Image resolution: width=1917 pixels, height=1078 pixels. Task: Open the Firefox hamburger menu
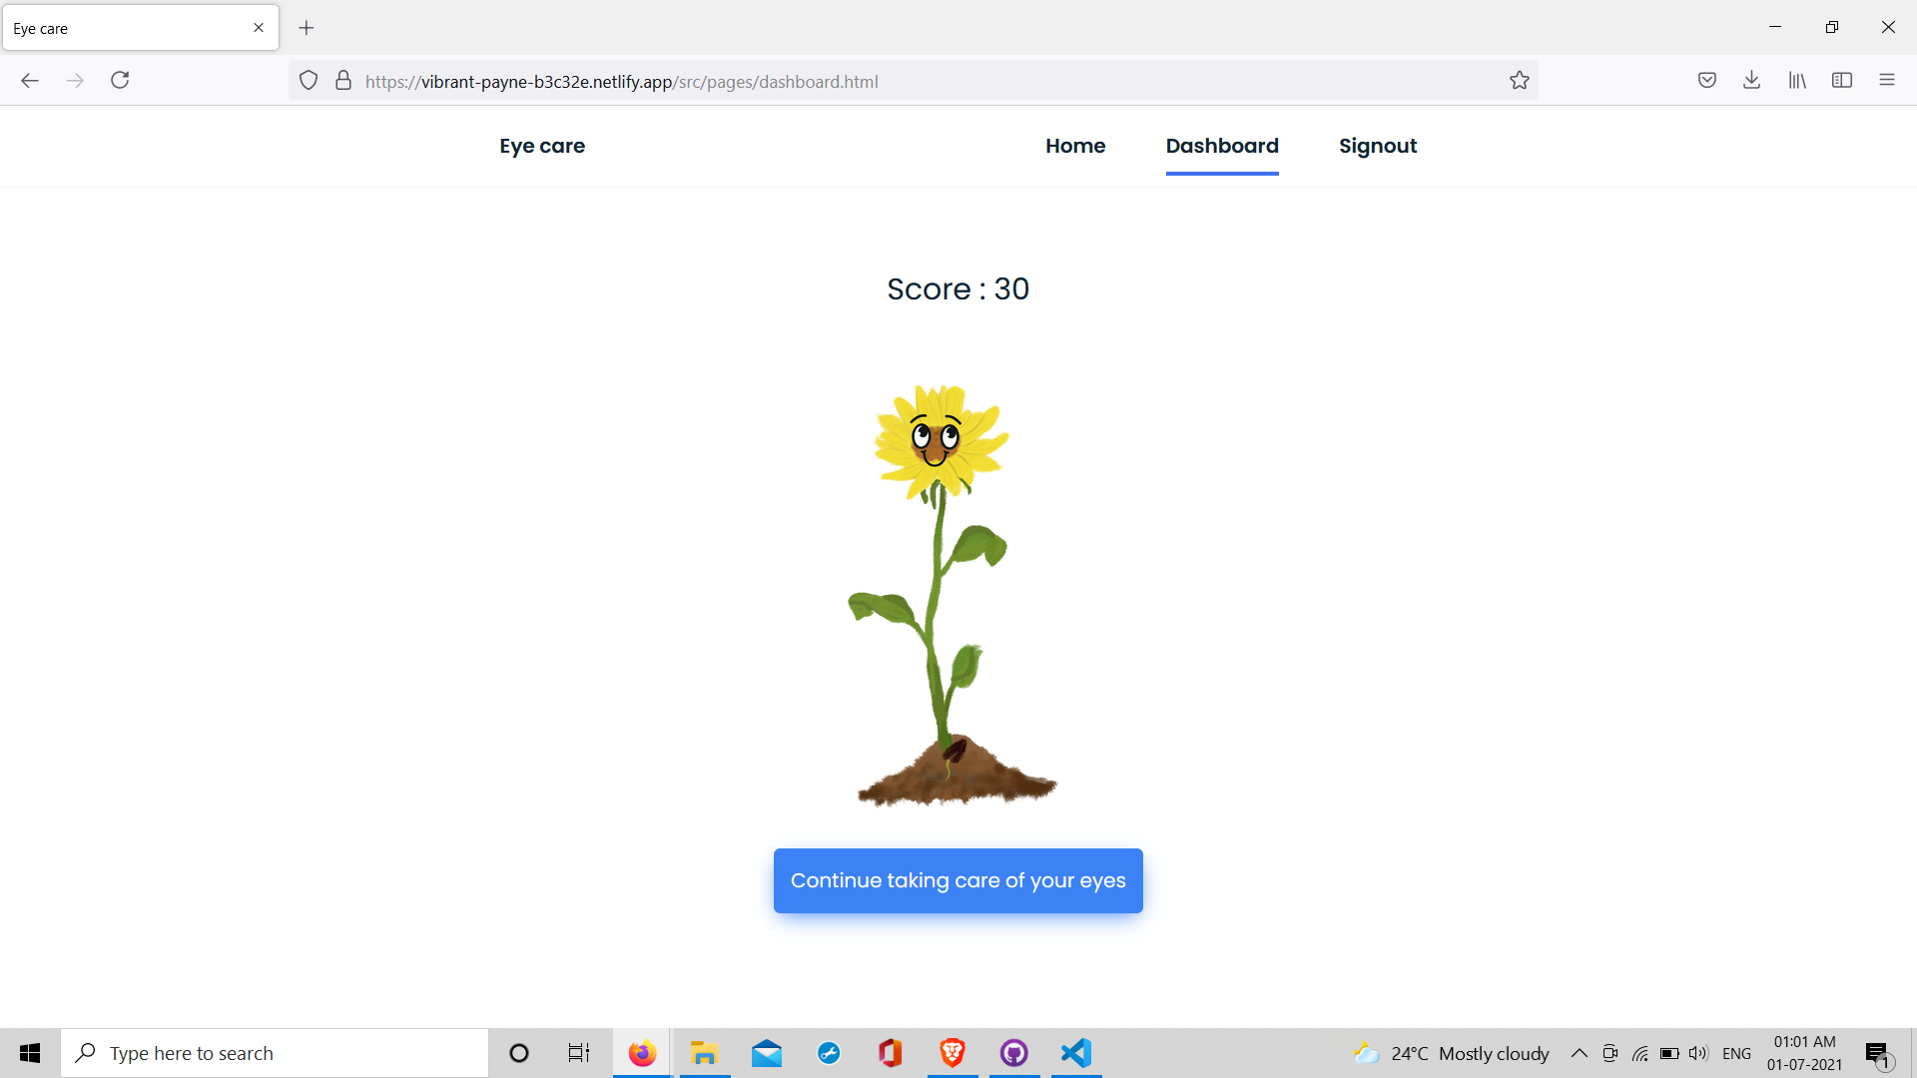[1887, 81]
